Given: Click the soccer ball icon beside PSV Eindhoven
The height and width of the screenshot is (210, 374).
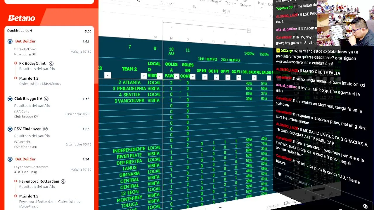Looking at the screenshot, I should (x=10, y=129).
